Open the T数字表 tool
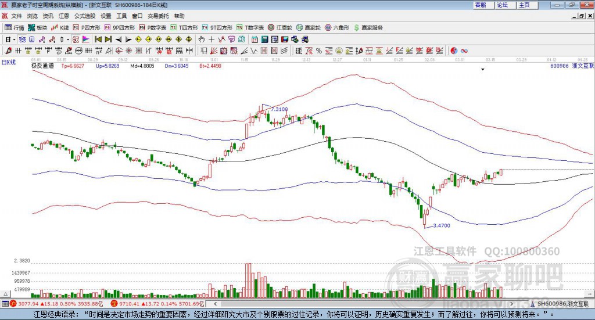This screenshot has height=320, width=595. [250, 28]
